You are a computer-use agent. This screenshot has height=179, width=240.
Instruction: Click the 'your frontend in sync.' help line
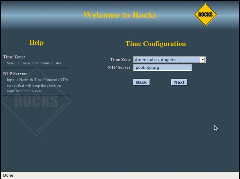pyautogui.click(x=25, y=91)
